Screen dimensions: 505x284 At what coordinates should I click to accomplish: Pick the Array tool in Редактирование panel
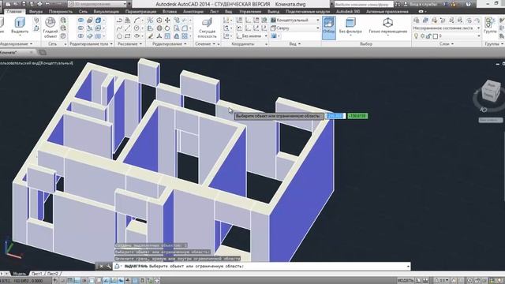click(x=184, y=36)
